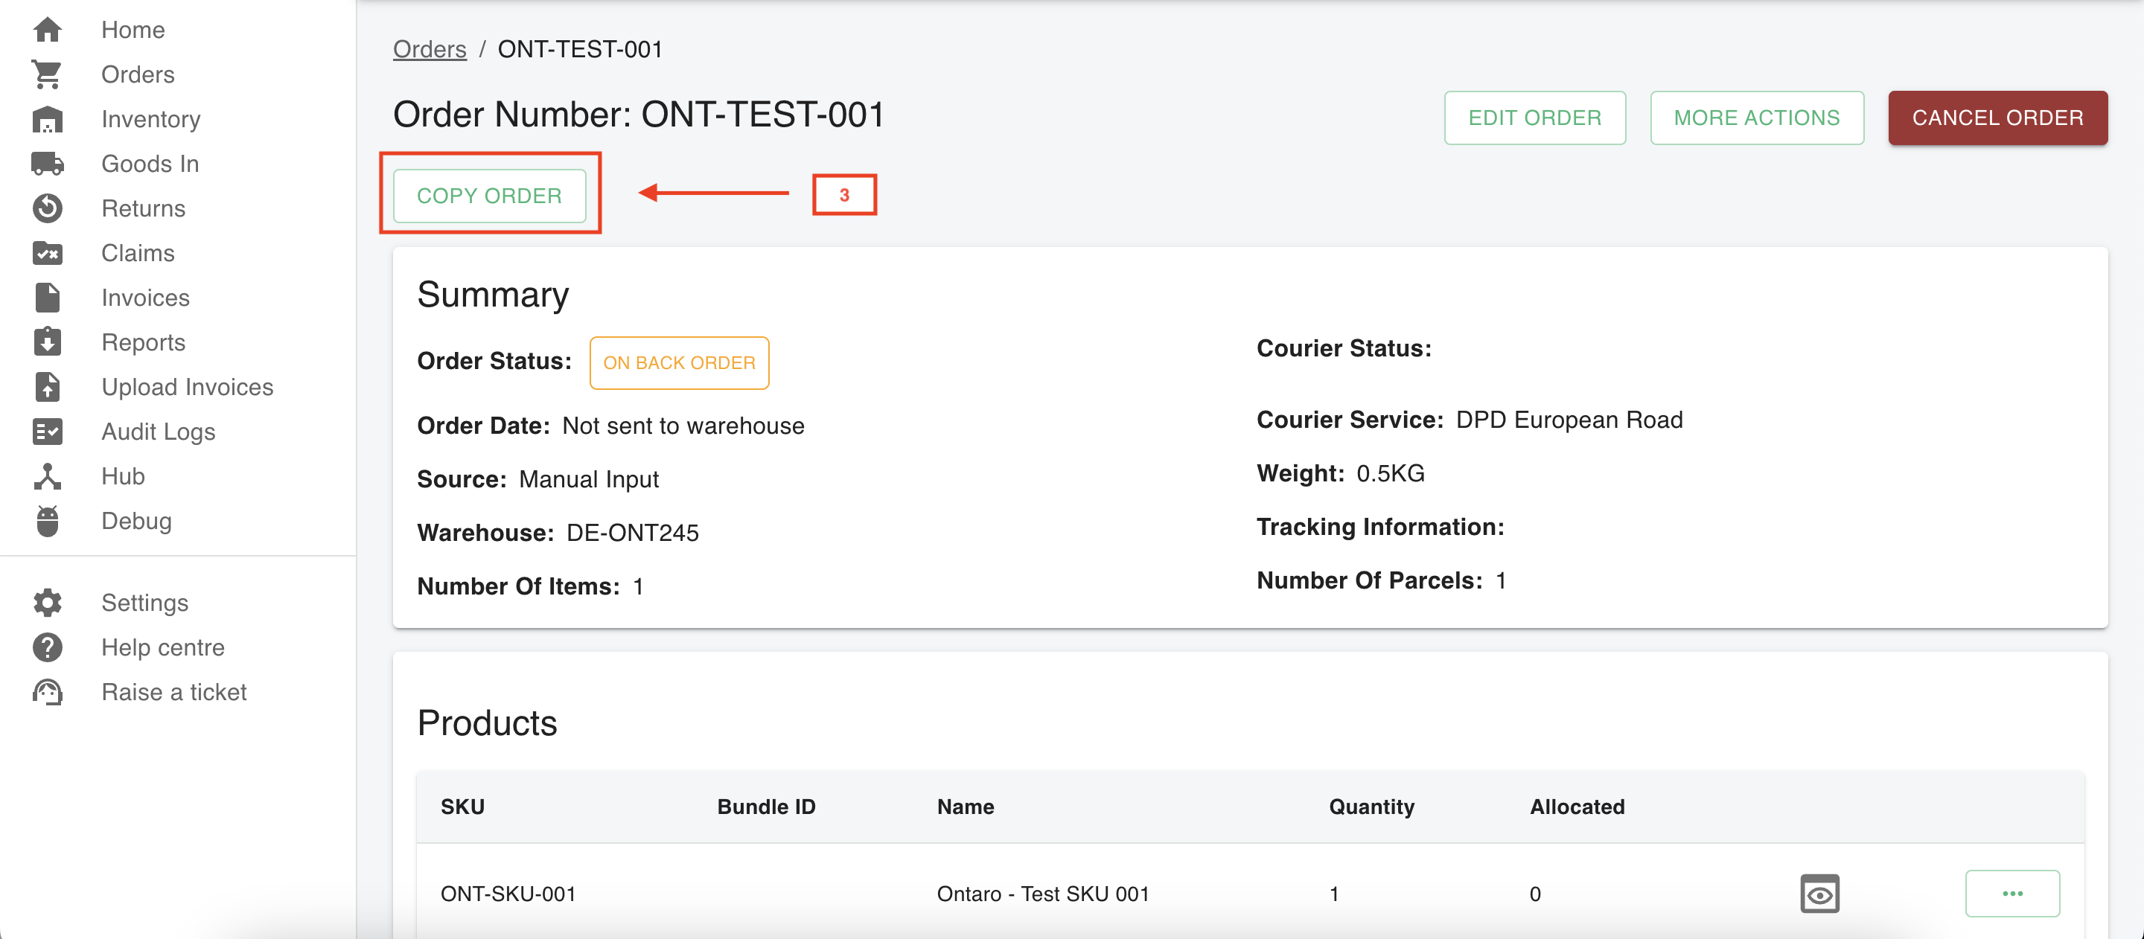Select Hub menu item
Screen dimensions: 2144x939
pyautogui.click(x=123, y=477)
